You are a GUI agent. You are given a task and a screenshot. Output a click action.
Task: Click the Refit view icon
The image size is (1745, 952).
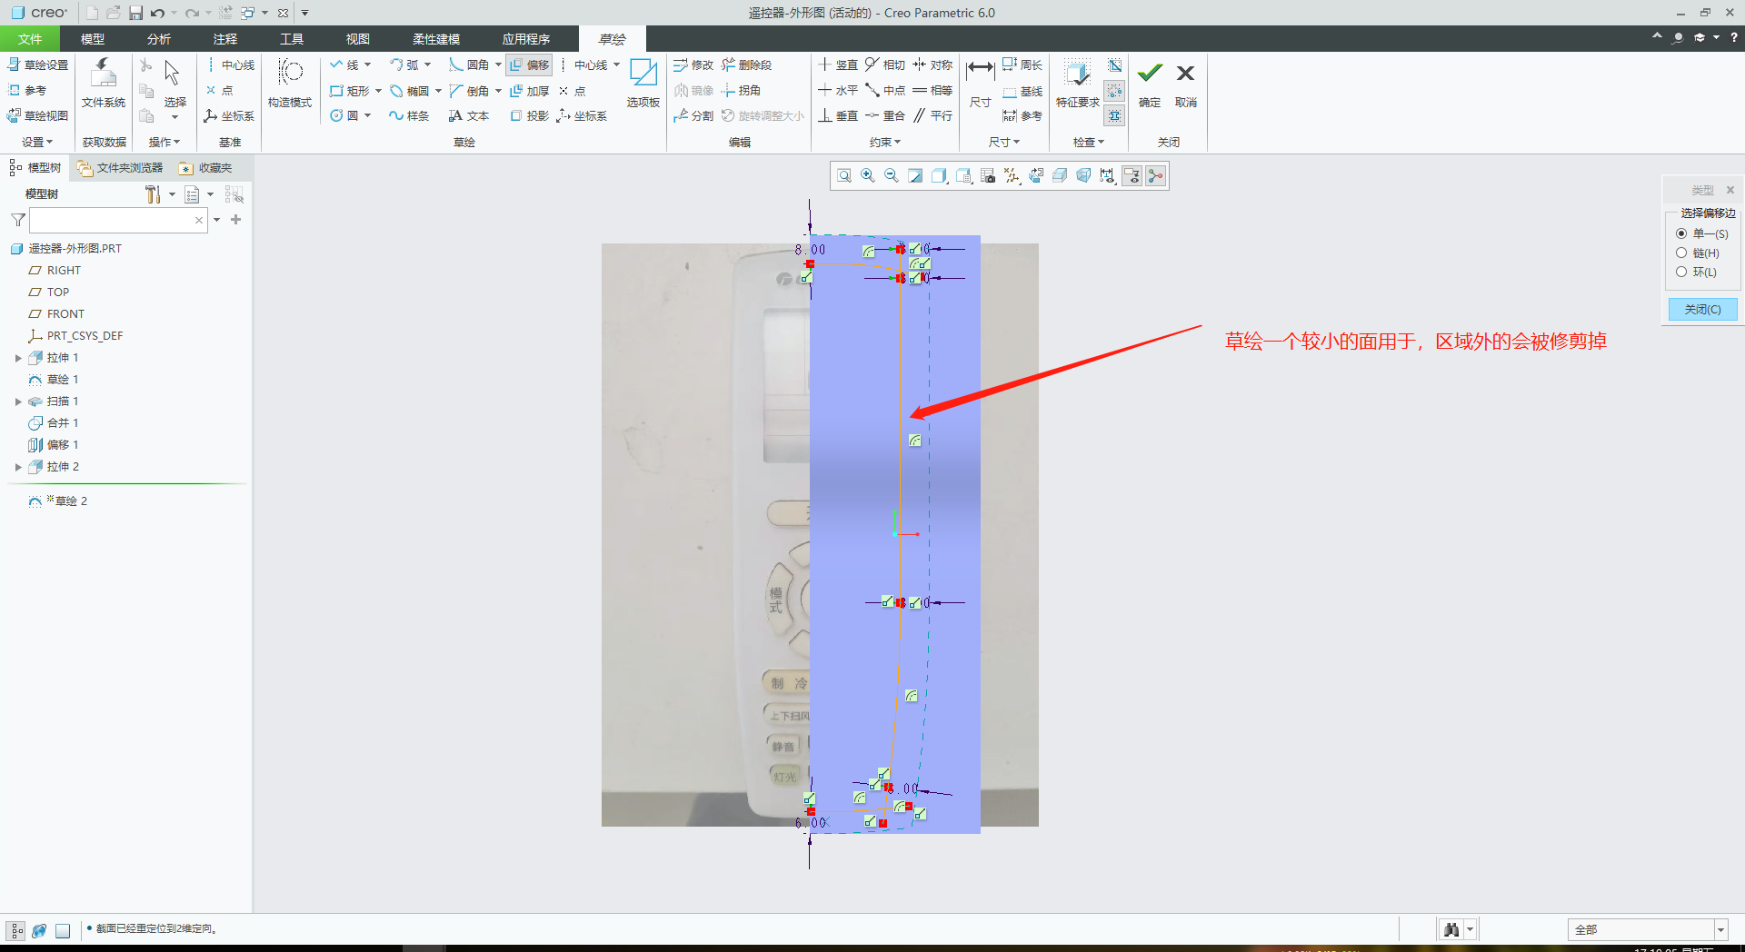pyautogui.click(x=844, y=176)
